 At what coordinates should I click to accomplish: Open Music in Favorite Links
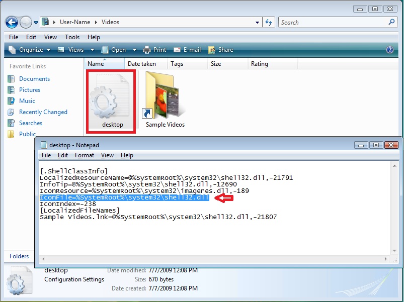[x=27, y=101]
